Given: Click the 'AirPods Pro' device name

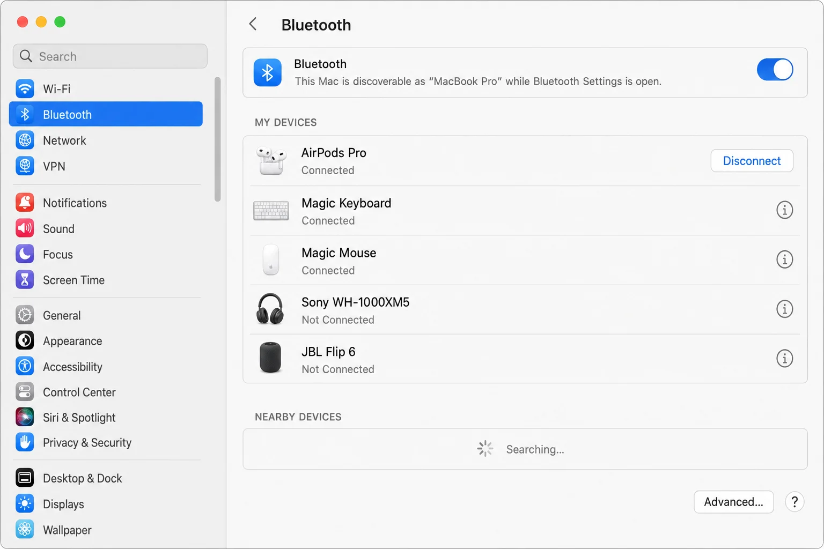Looking at the screenshot, I should click(334, 153).
